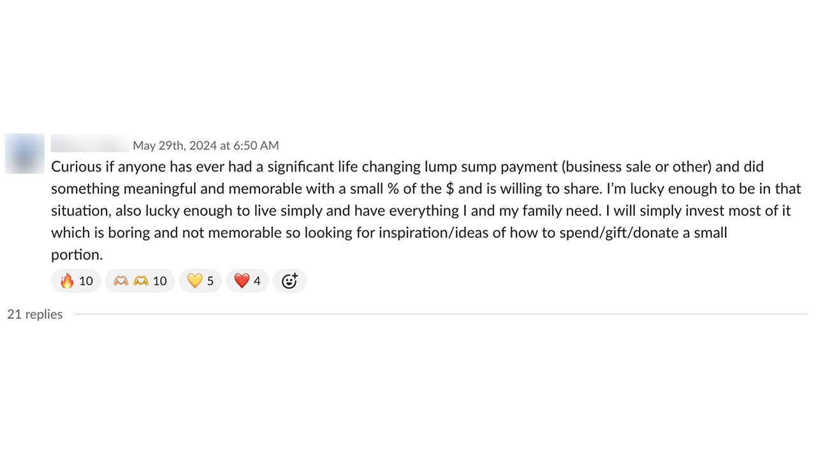Toggle the fire reaction pill
816x459 pixels.
(x=76, y=280)
